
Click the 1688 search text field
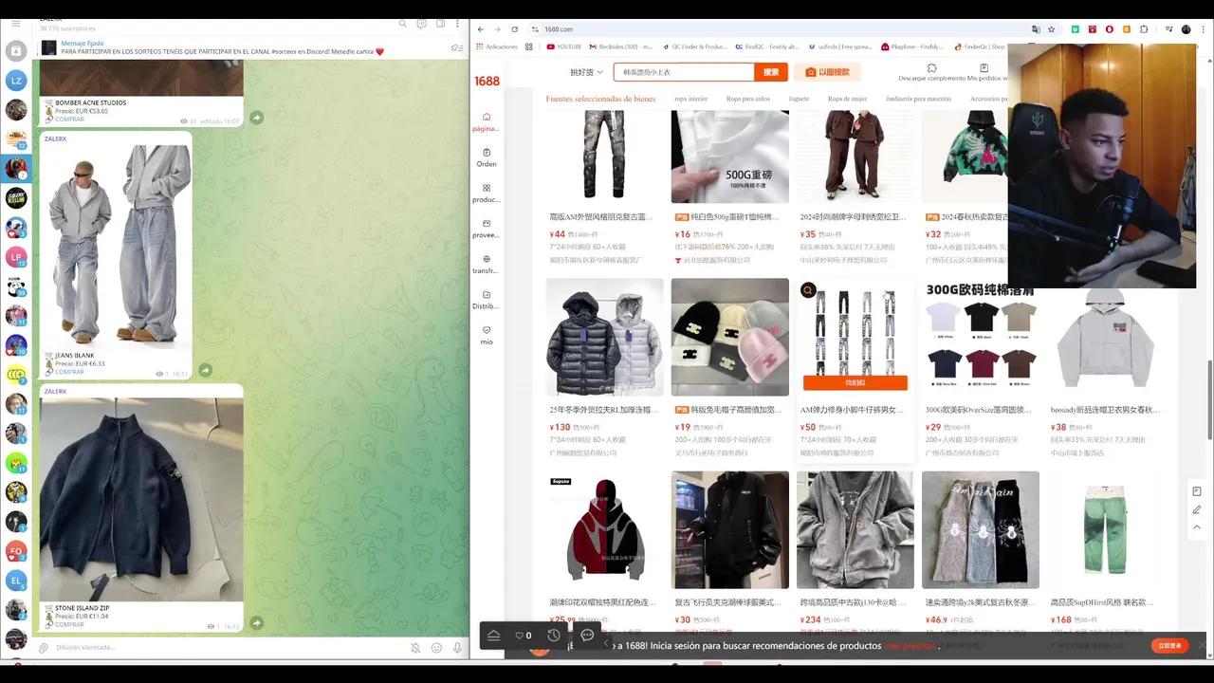click(x=683, y=72)
